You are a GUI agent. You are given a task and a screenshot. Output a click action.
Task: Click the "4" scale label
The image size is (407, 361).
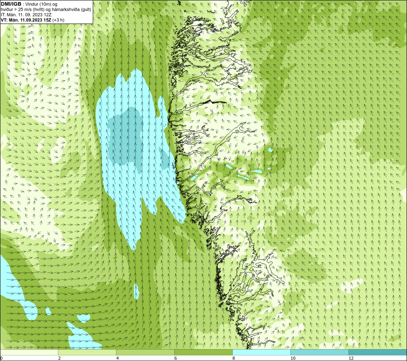118,358
